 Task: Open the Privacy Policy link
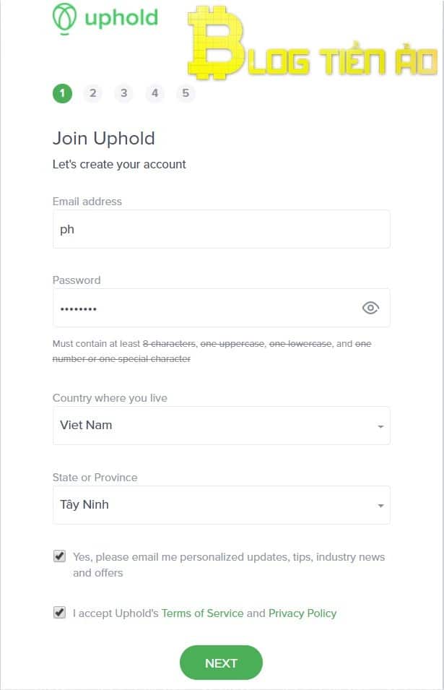click(x=302, y=613)
